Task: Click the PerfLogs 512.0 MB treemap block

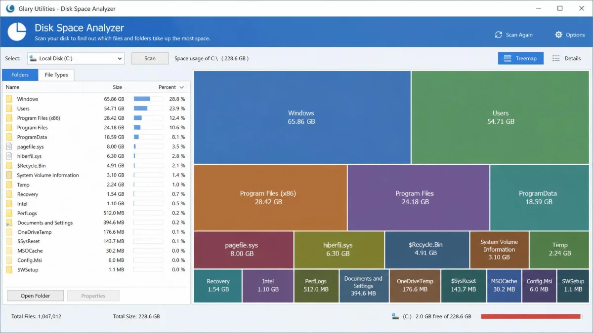Action: [316, 286]
